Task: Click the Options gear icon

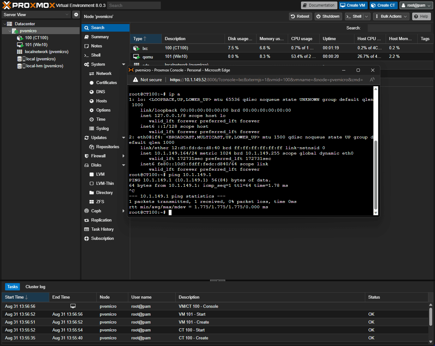Action: (92, 110)
